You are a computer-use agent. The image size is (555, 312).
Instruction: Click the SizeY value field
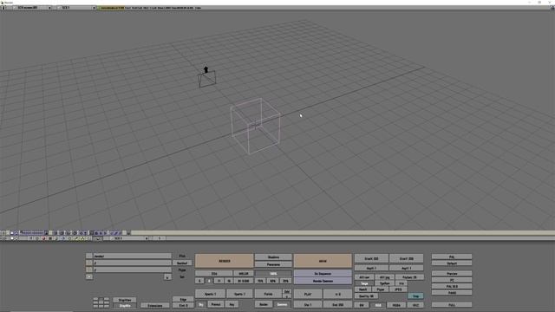click(x=407, y=258)
